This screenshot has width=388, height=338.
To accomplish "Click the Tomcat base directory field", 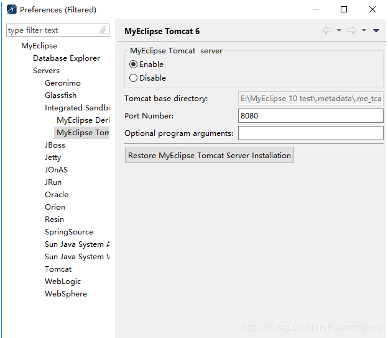I will click(x=311, y=99).
